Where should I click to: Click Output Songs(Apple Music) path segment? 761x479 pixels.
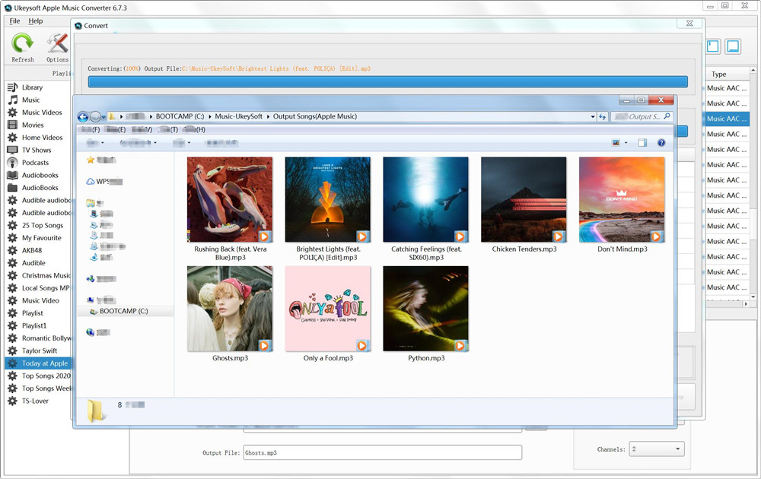(x=314, y=116)
